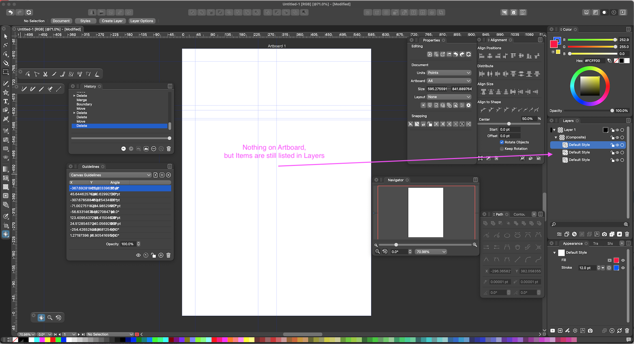Click the trash icon in Guidelines panel
This screenshot has width=634, height=344.
(168, 255)
